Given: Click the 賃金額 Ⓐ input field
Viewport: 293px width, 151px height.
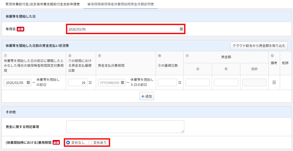Looking at the screenshot, I should coord(198,83).
